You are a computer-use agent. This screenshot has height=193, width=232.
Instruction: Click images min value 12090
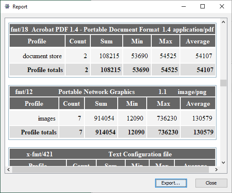point(132,118)
